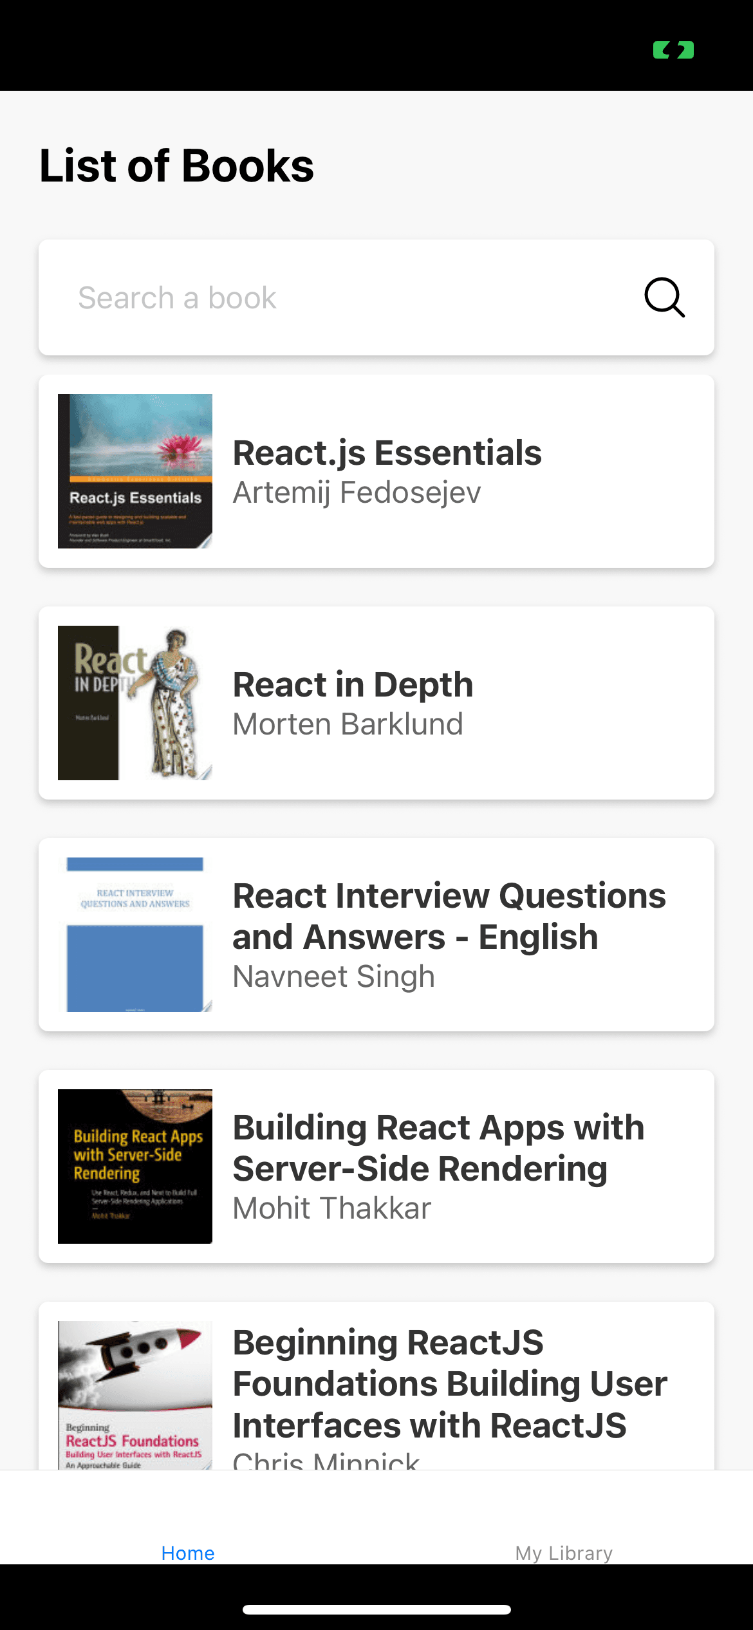Open React Interview Questions and Answers title
Image resolution: width=753 pixels, height=1630 pixels.
pos(449,916)
